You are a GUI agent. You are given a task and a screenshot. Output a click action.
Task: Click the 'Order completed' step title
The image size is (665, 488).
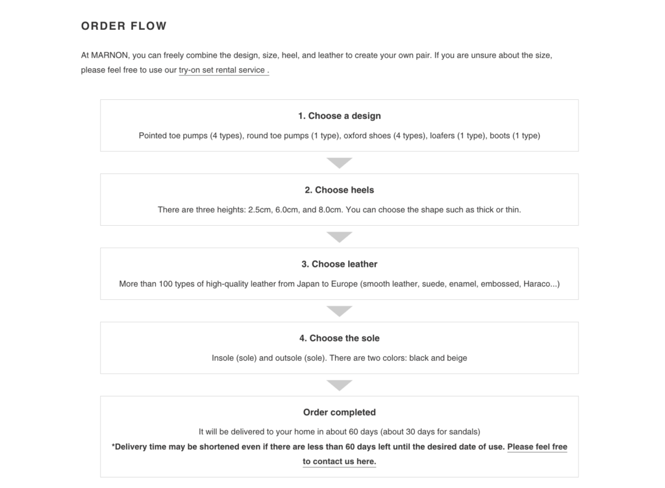pos(339,412)
